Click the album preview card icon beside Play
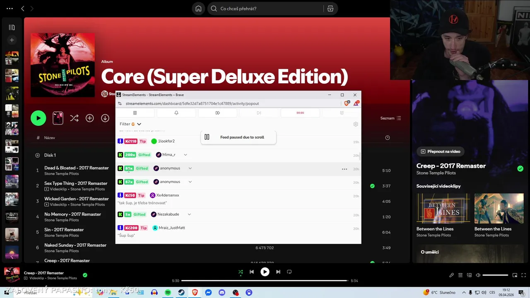The width and height of the screenshot is (530, 298). (58, 118)
